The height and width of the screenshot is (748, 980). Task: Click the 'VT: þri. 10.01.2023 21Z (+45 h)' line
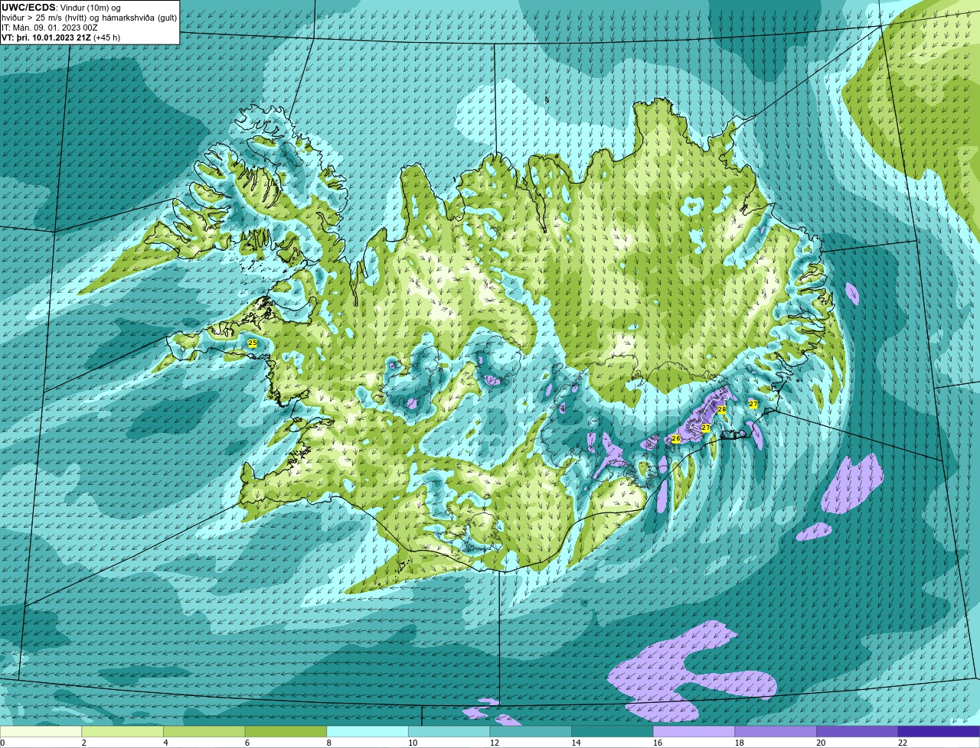coord(62,37)
